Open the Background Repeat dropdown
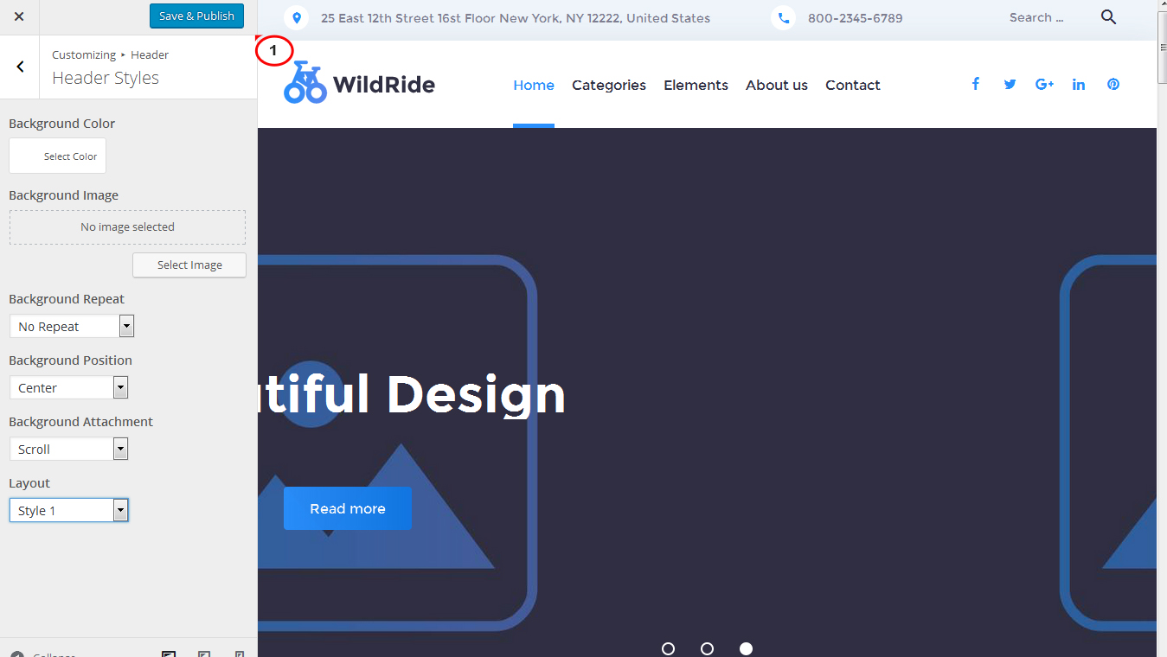This screenshot has height=657, width=1167. click(x=72, y=326)
